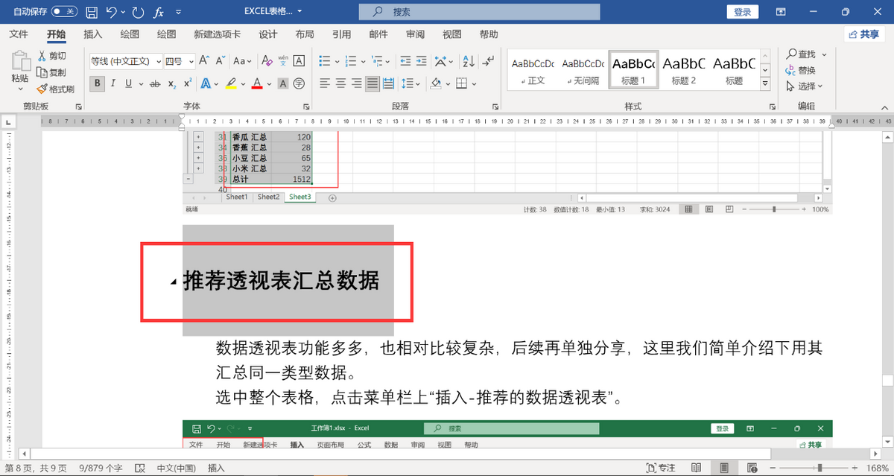Viewport: 894px width, 476px height.
Task: Toggle Bold formatting button
Action: tap(97, 84)
